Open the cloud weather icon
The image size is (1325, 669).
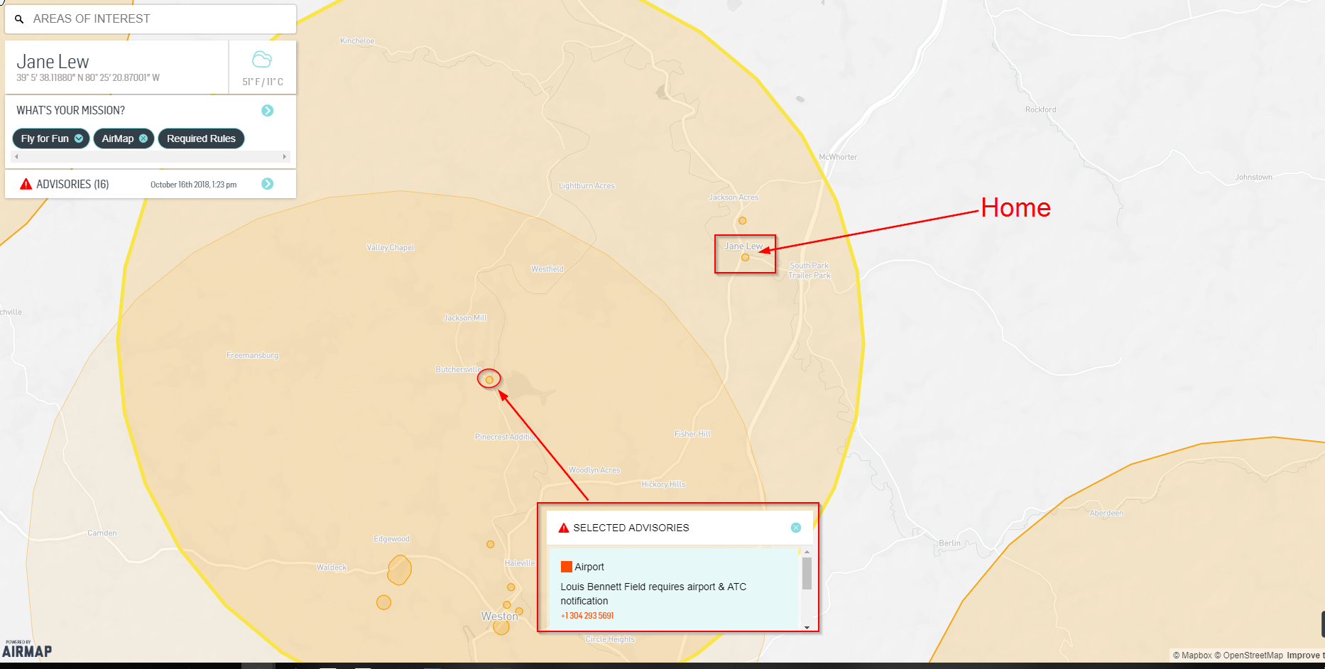click(262, 60)
